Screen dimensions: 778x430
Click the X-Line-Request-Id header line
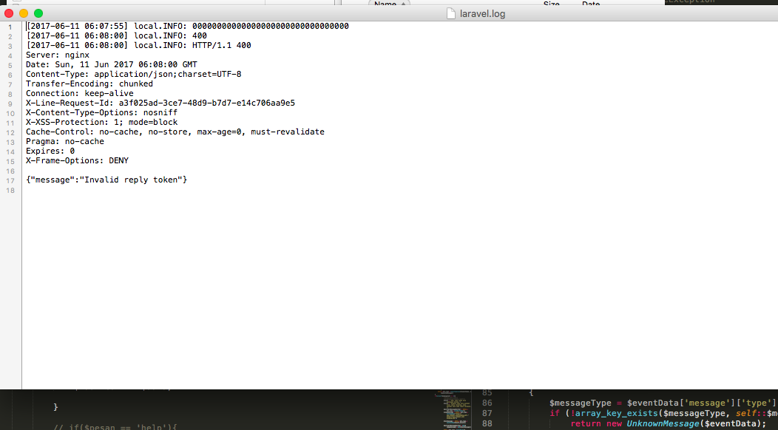pyautogui.click(x=160, y=103)
